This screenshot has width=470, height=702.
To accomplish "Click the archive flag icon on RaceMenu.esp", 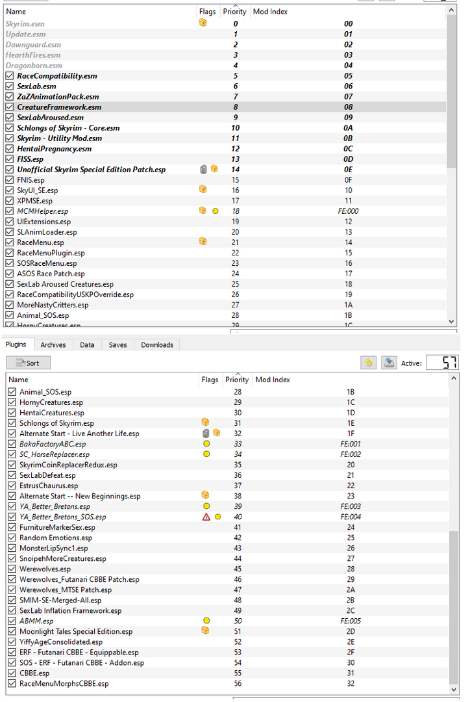I will point(203,242).
